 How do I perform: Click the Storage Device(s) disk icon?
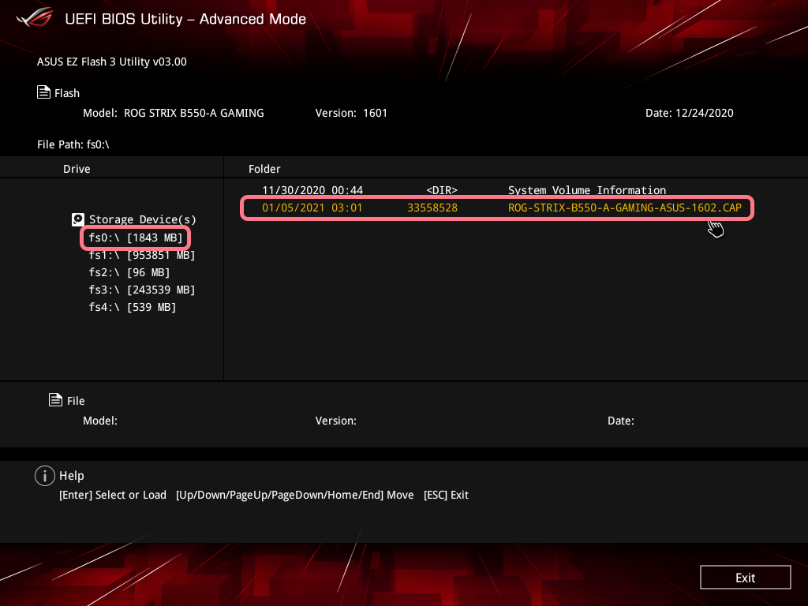[78, 219]
